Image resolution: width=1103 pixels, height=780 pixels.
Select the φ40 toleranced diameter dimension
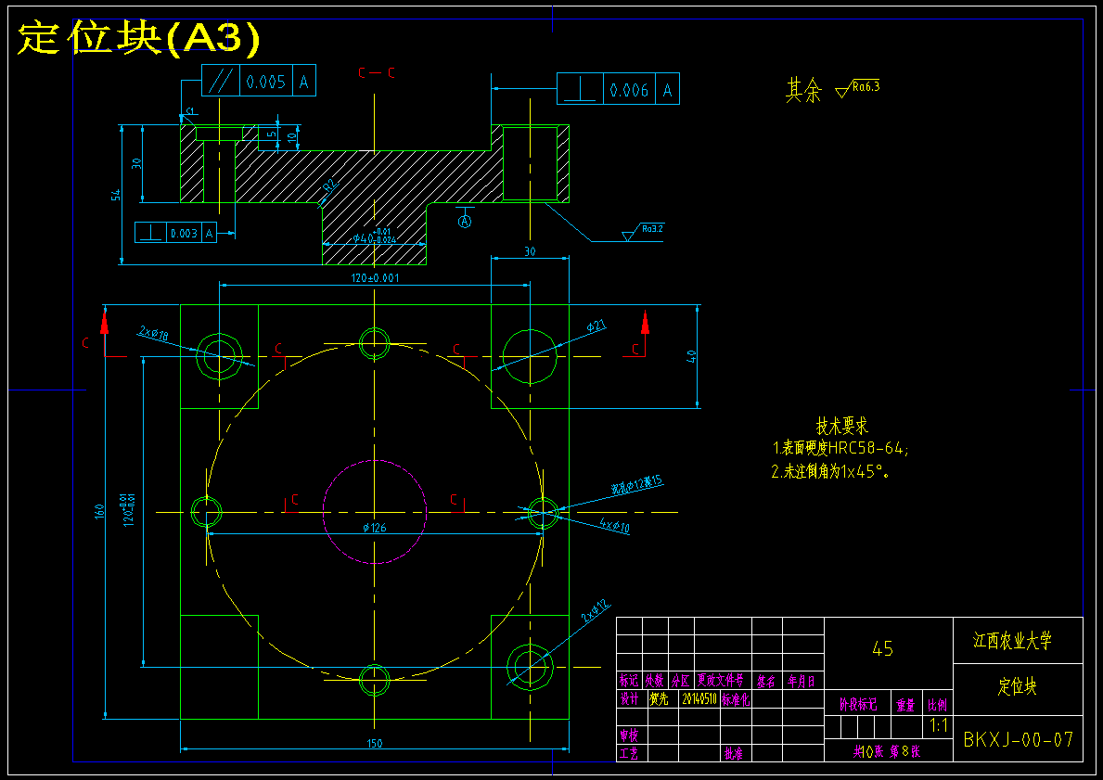pos(374,237)
